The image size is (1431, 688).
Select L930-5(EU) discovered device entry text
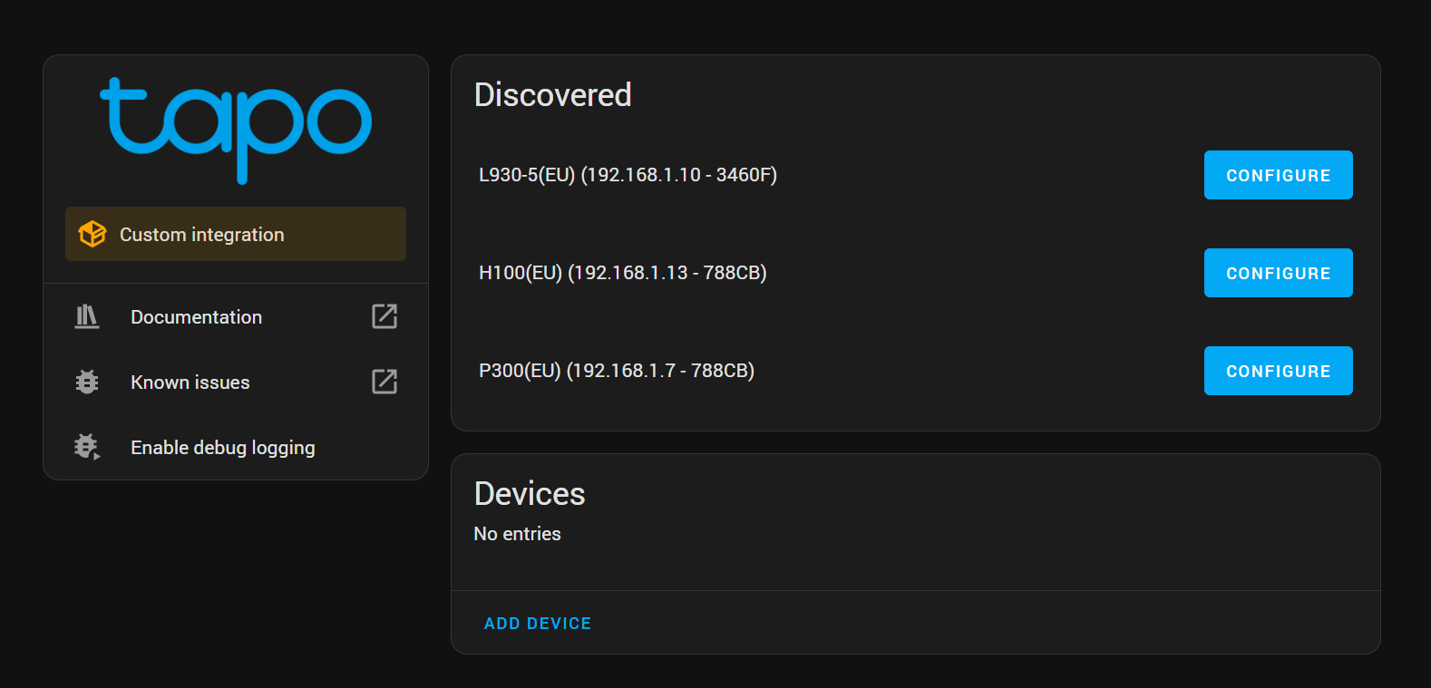[628, 175]
